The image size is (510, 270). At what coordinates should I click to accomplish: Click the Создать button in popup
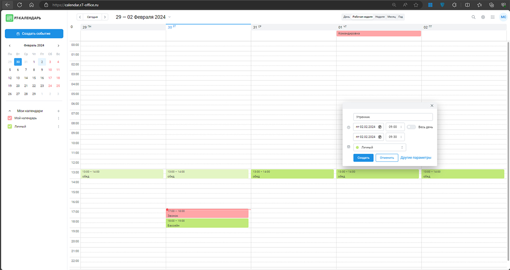[363, 158]
